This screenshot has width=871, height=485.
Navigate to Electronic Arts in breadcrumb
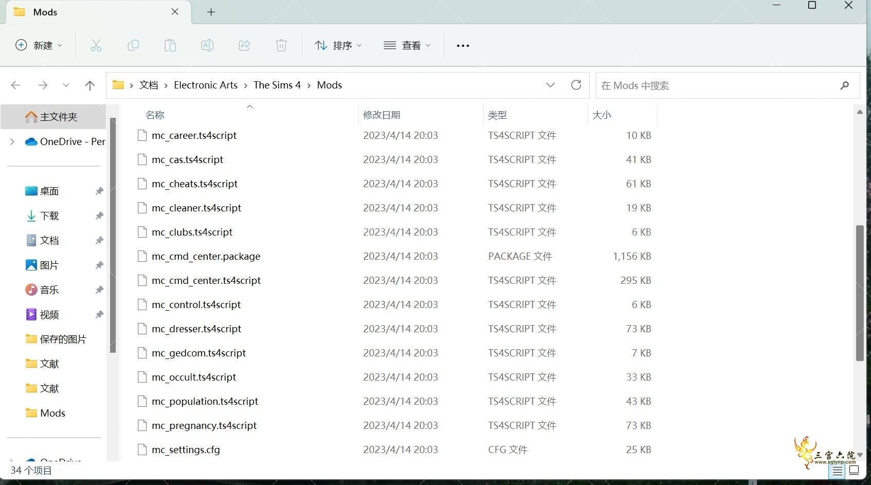coord(206,85)
